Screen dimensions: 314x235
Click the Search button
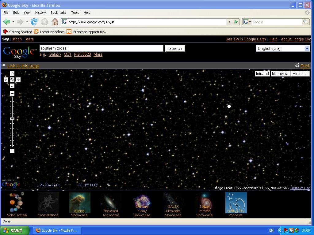click(175, 48)
